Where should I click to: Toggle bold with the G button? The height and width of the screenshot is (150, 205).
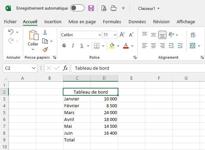64,45
